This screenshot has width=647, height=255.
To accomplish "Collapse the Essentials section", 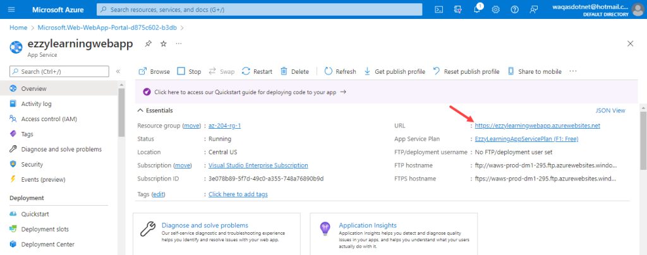I will pos(155,110).
